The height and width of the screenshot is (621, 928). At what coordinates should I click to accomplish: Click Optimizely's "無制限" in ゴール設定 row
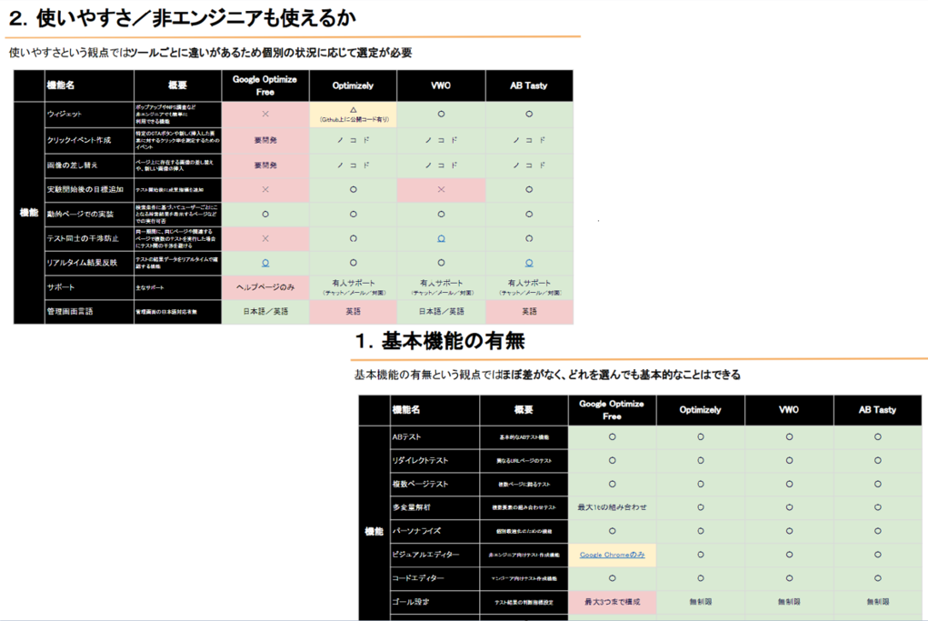[700, 602]
